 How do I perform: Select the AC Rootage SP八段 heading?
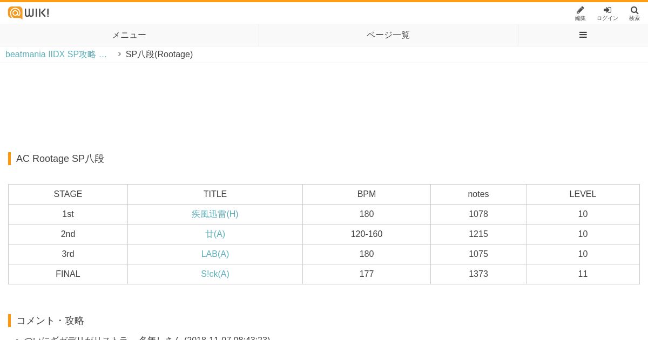[60, 159]
